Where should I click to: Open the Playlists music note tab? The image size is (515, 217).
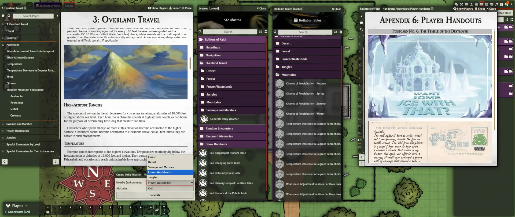pos(496,4)
